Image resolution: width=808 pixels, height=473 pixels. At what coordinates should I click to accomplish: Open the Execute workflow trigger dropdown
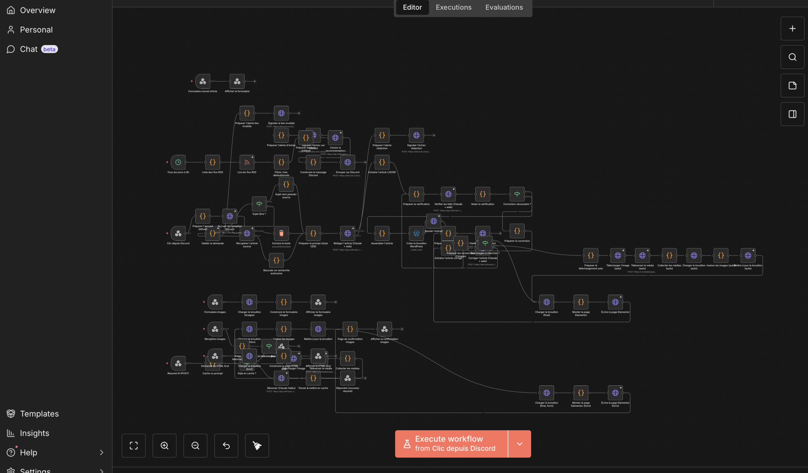coord(520,444)
